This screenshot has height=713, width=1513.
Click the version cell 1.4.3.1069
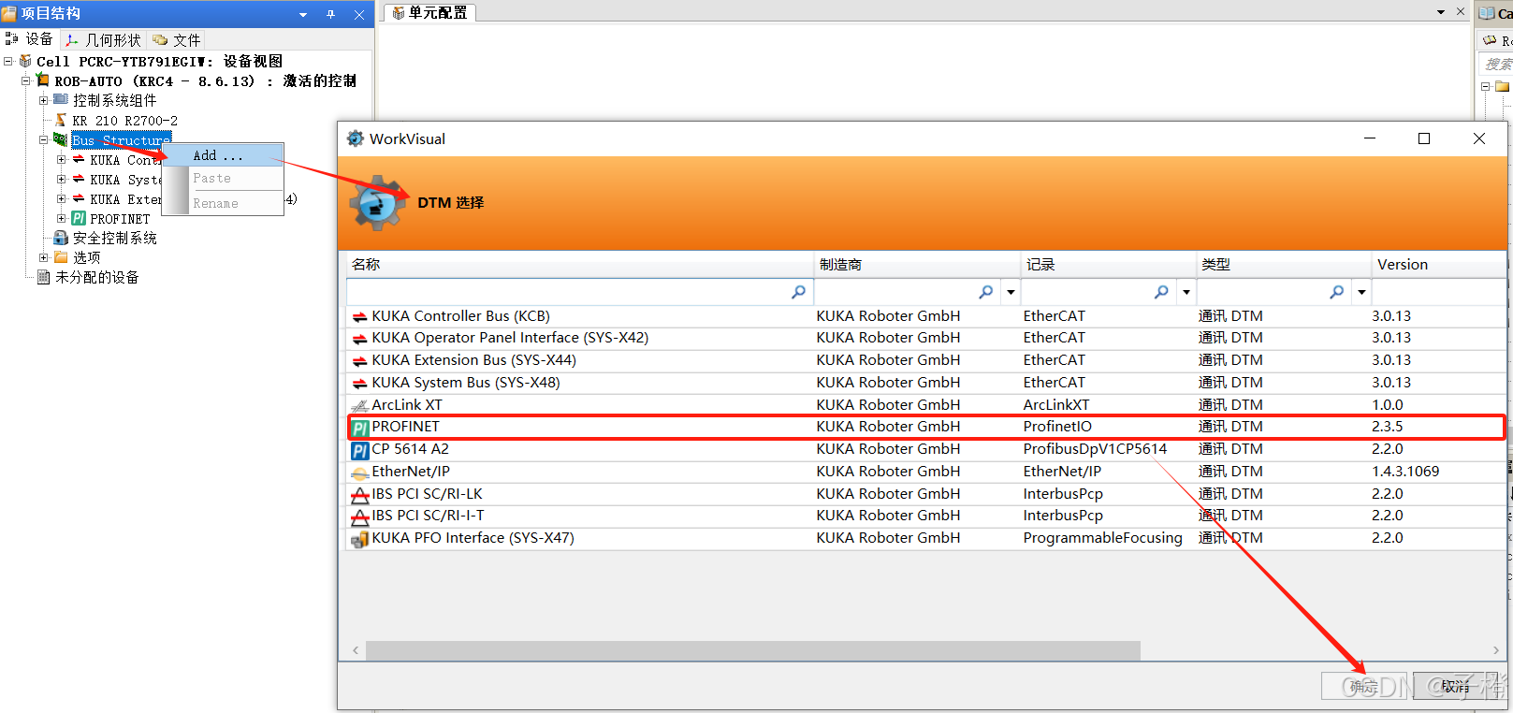point(1405,472)
